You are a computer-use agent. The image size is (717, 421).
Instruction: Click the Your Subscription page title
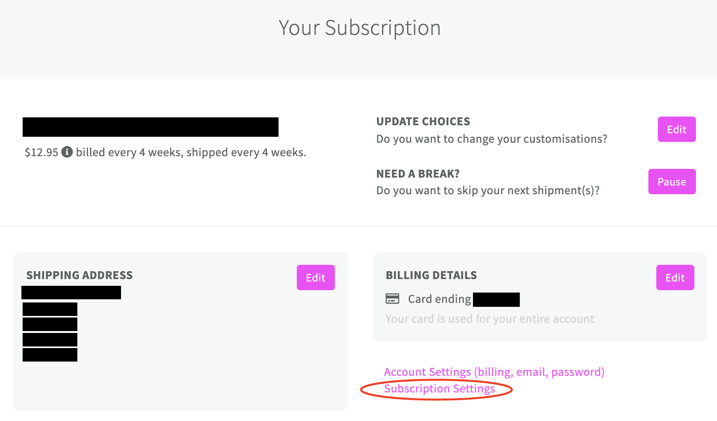[359, 28]
